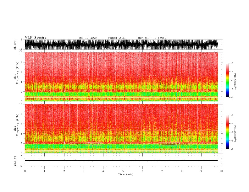Click the ch.1 waveform plot
249x192 pixels.
click(121, 45)
